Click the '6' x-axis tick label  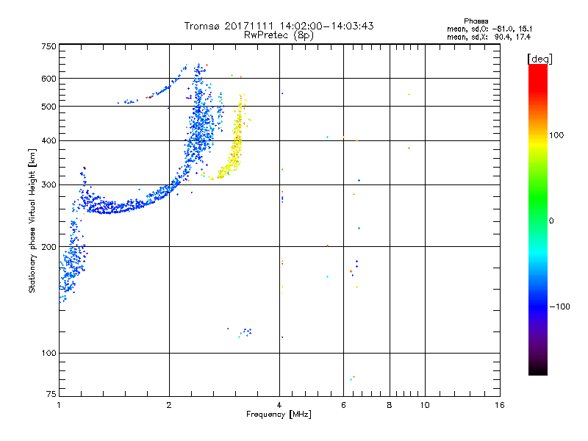coord(343,405)
